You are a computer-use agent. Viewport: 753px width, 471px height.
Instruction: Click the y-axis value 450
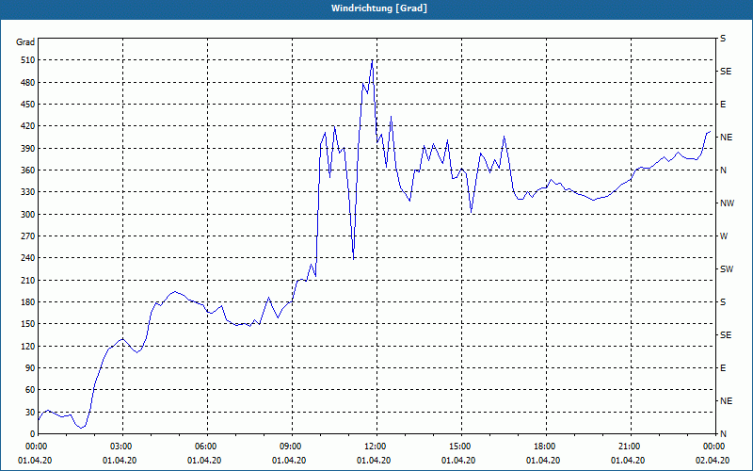pos(28,105)
